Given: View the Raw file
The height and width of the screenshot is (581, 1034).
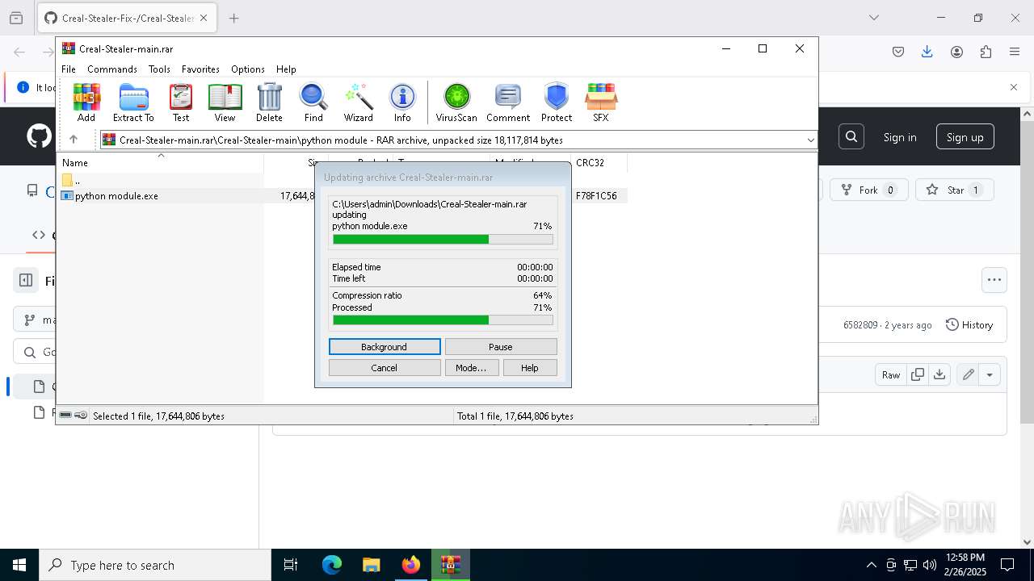Looking at the screenshot, I should coord(891,374).
